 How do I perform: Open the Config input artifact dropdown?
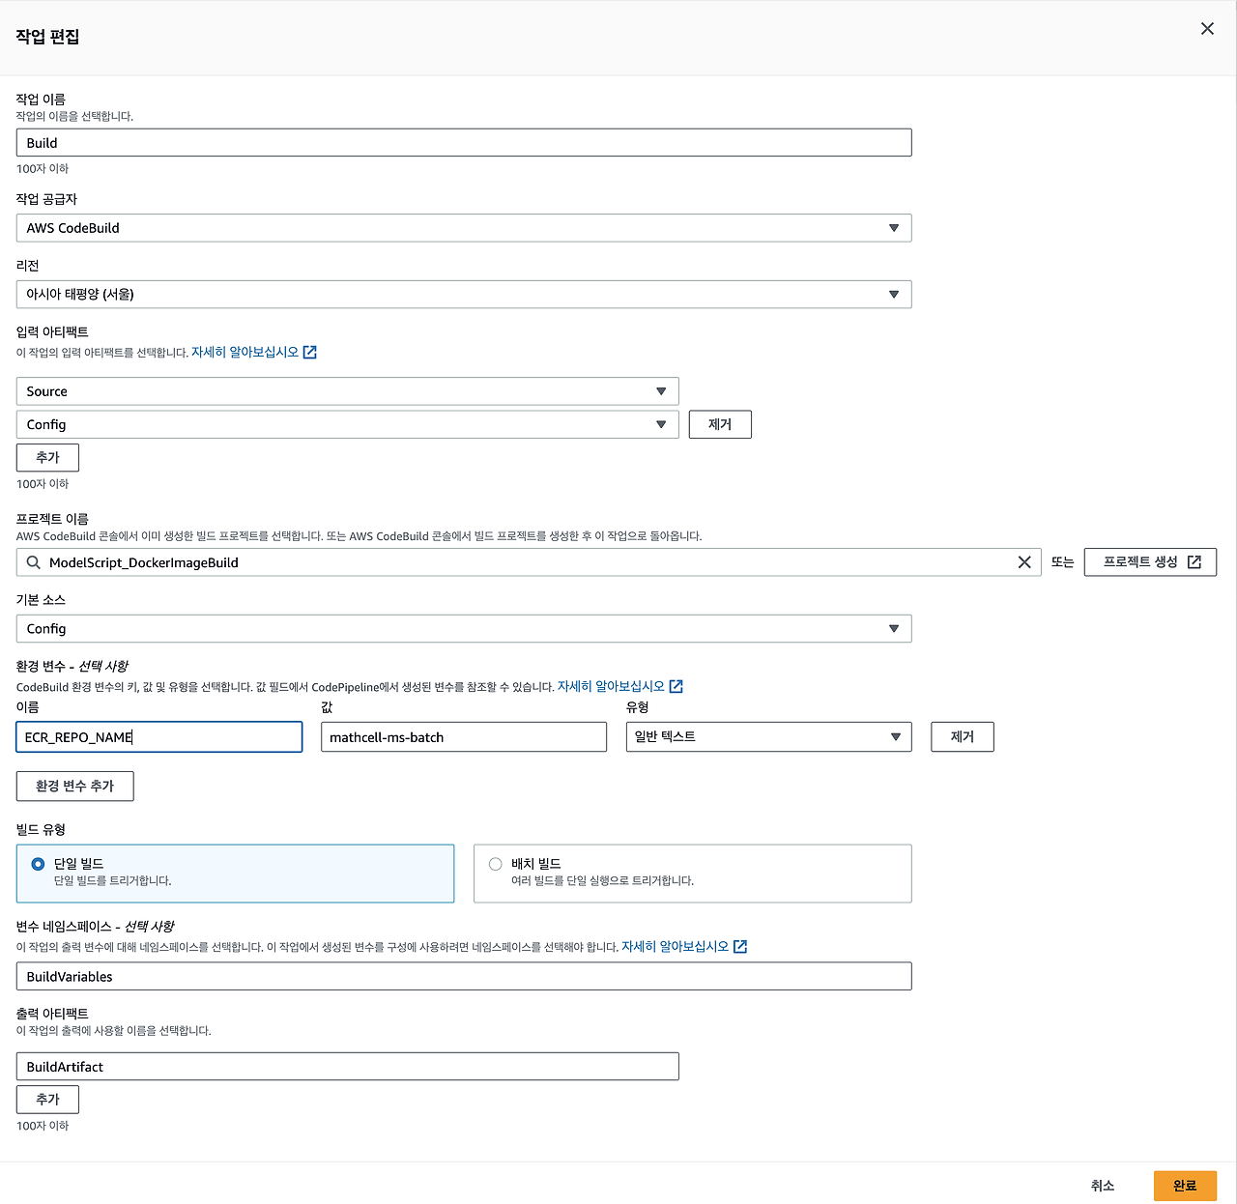[x=348, y=424]
